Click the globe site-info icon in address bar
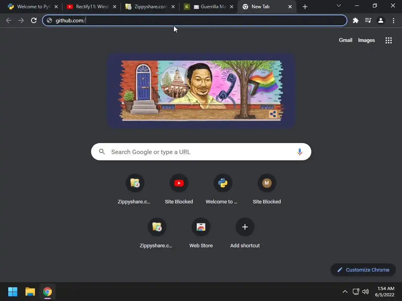This screenshot has height=301, width=402. pyautogui.click(x=49, y=20)
